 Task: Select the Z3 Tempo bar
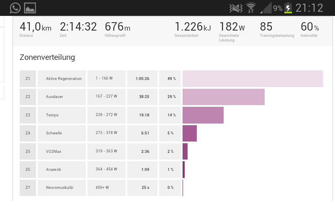click(x=203, y=115)
